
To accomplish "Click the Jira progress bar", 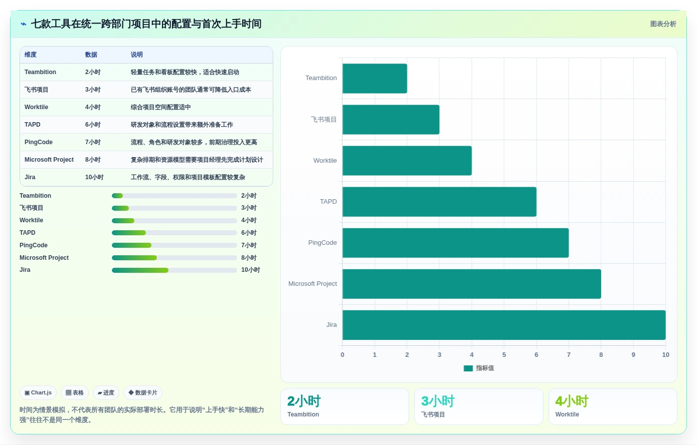I will pos(175,270).
